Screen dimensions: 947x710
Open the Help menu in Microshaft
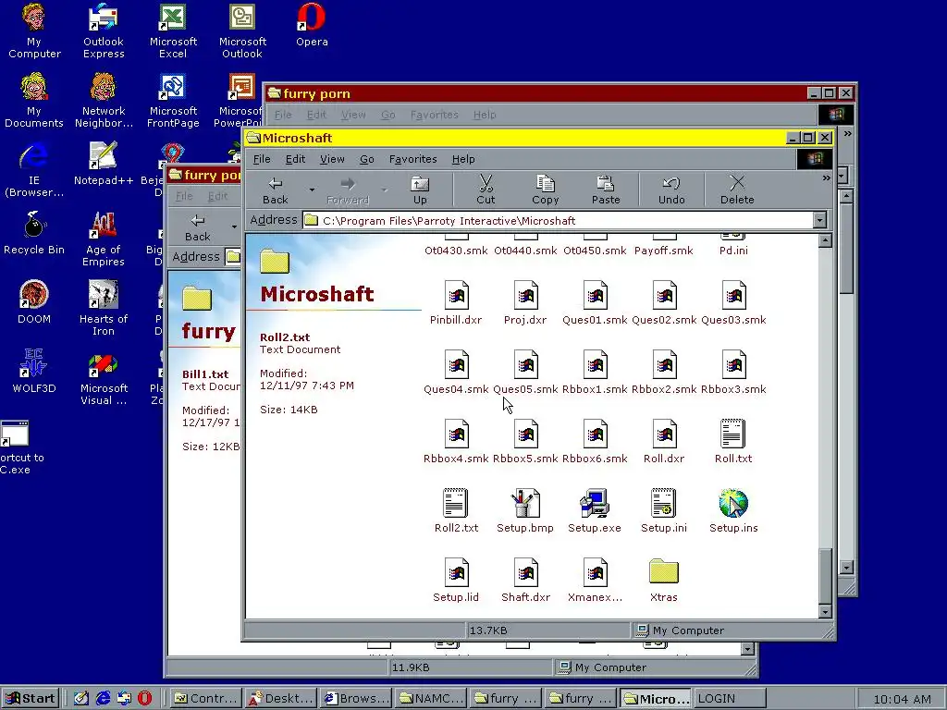point(463,159)
